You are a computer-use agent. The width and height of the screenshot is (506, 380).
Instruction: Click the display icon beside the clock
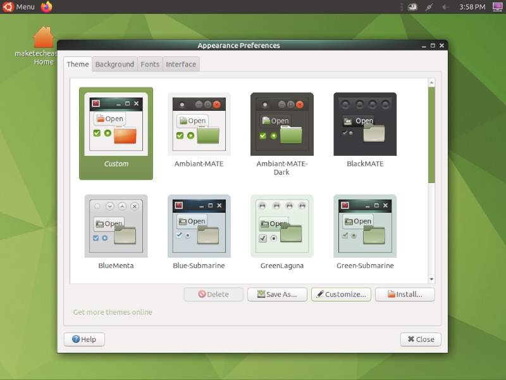pyautogui.click(x=497, y=6)
